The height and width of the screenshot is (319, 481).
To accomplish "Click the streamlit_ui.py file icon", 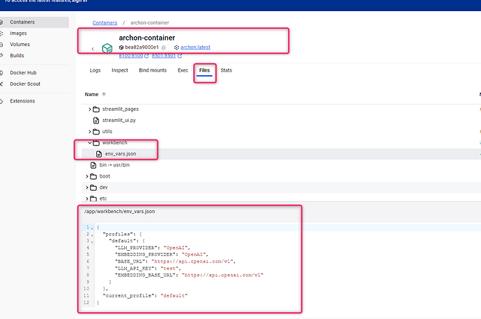I will pyautogui.click(x=96, y=120).
